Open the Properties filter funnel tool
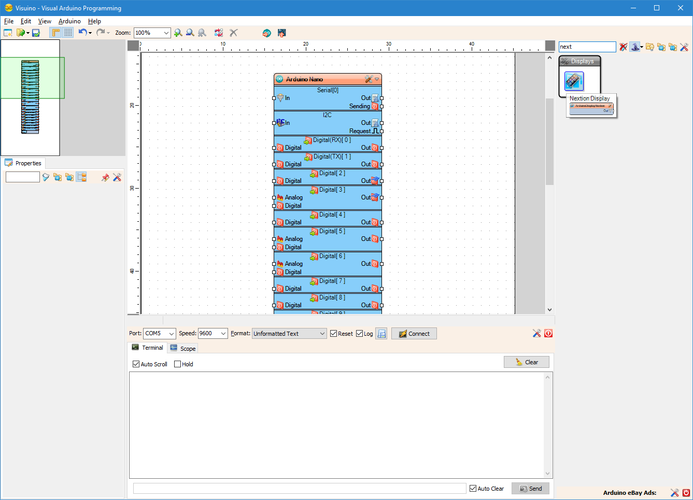 click(46, 177)
